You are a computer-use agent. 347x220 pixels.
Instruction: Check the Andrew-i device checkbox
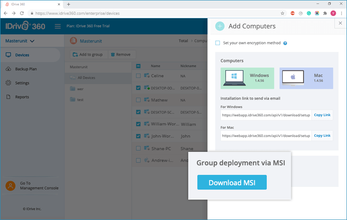(x=138, y=160)
